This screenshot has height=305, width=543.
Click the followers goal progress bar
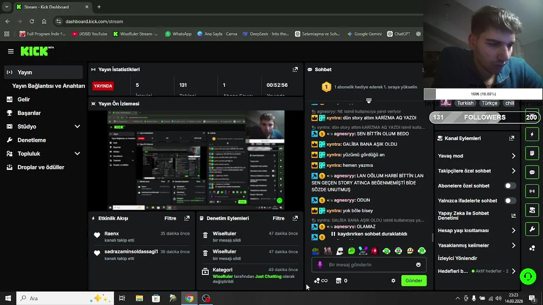pos(484,117)
